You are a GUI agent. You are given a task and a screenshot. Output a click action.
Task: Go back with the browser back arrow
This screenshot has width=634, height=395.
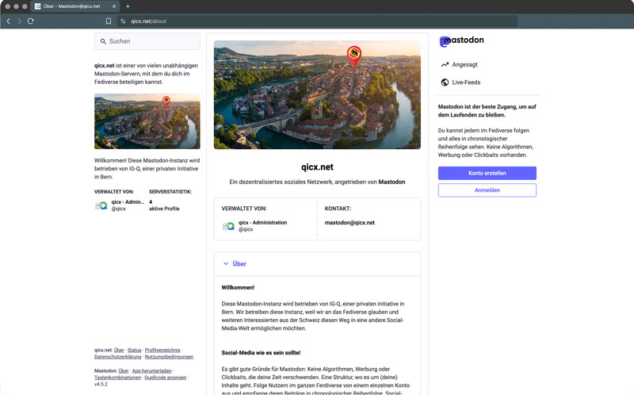tap(9, 21)
